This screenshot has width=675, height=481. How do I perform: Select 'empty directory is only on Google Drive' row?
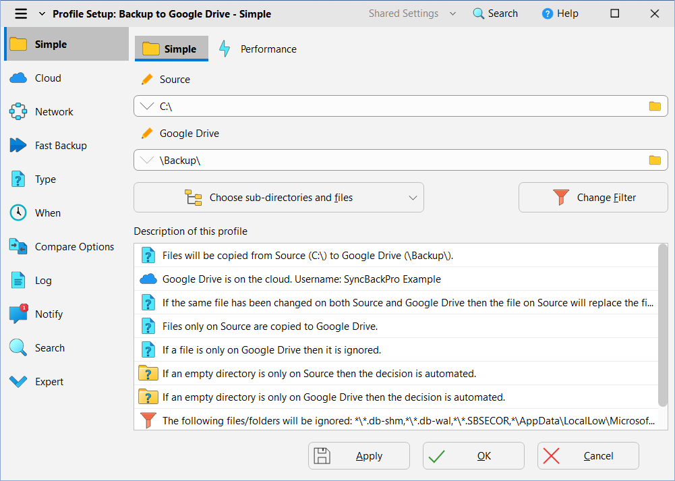click(x=396, y=397)
